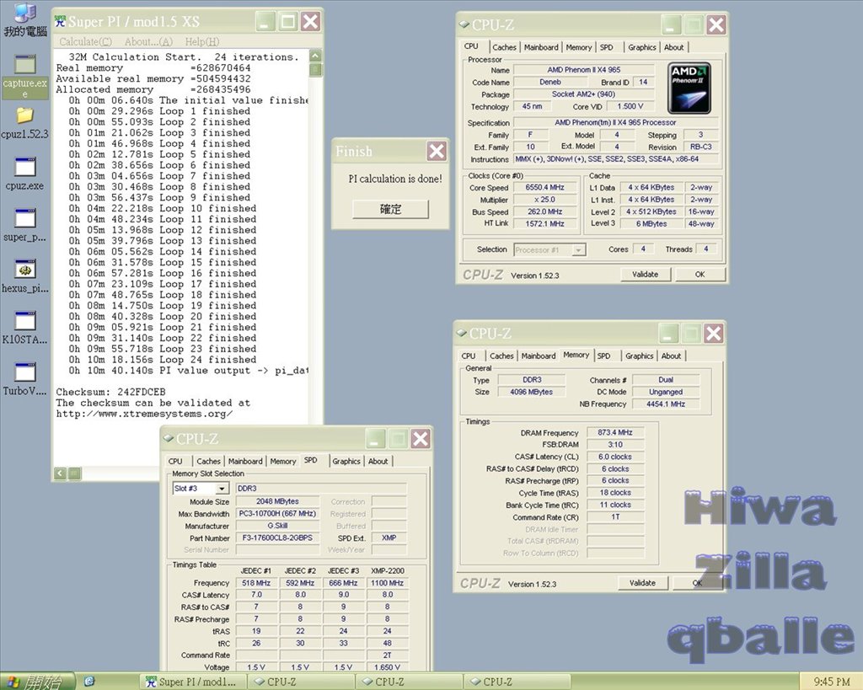This screenshot has width=863, height=690.
Task: Select the super_p... desktop icon
Action: (x=24, y=224)
